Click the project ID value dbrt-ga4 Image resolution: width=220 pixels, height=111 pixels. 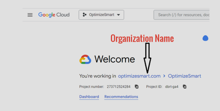click(x=172, y=87)
